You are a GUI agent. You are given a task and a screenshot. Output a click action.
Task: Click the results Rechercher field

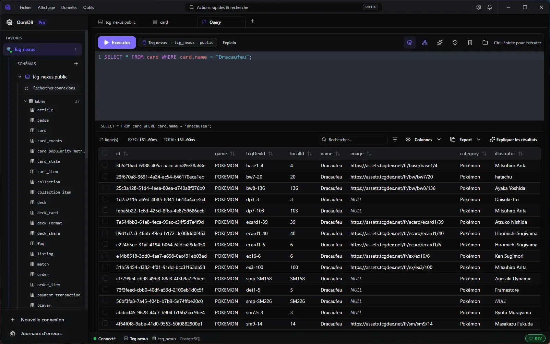point(353,139)
